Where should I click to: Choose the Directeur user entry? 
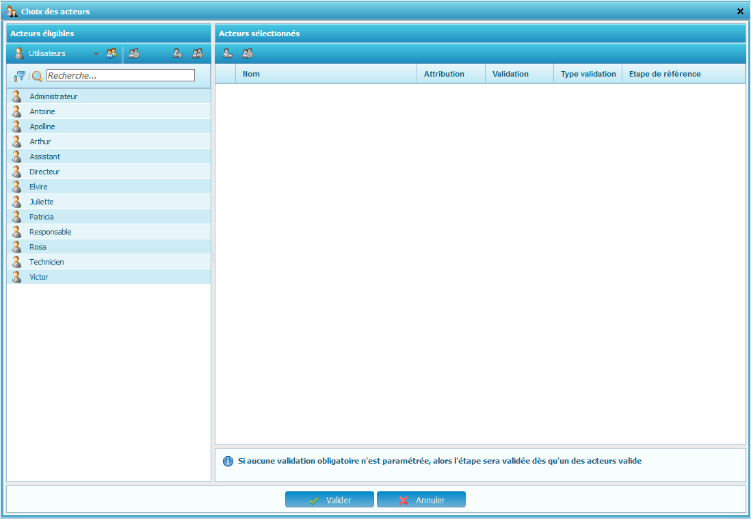tap(44, 172)
